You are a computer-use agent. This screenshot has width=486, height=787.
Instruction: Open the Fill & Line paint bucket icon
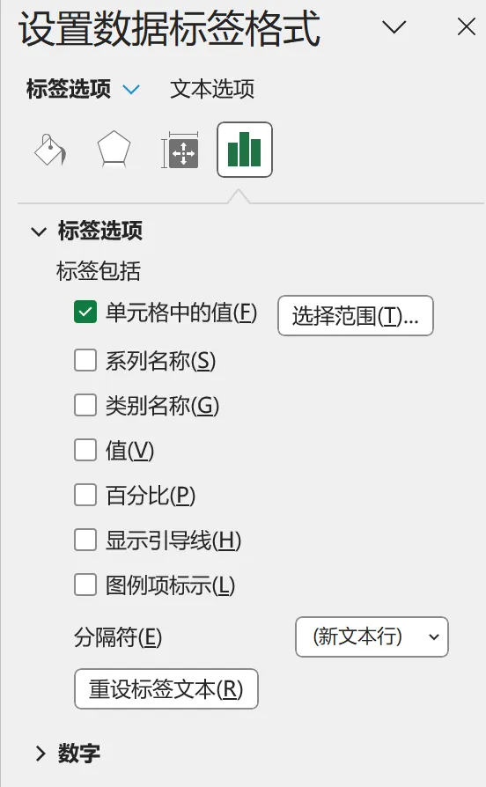[50, 150]
